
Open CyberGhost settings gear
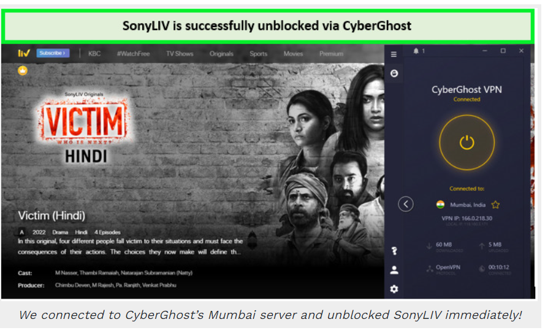pos(394,289)
